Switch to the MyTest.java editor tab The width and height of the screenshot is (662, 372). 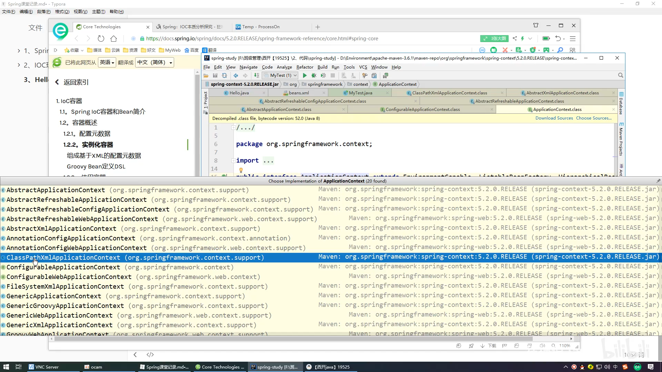(360, 93)
